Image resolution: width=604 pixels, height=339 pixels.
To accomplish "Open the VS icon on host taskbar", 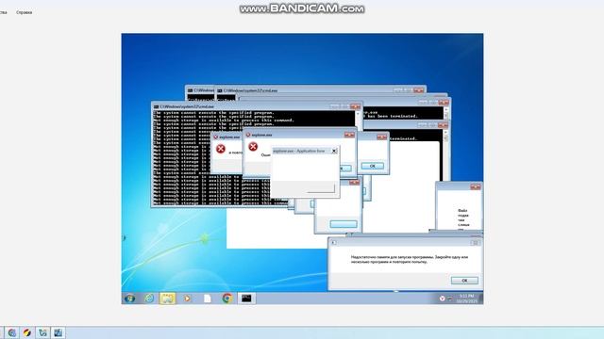I will (x=42, y=332).
